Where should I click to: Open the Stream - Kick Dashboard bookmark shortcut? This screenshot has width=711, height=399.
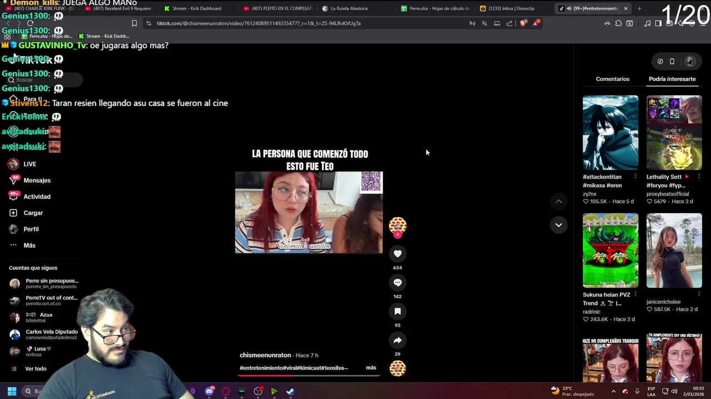point(104,36)
